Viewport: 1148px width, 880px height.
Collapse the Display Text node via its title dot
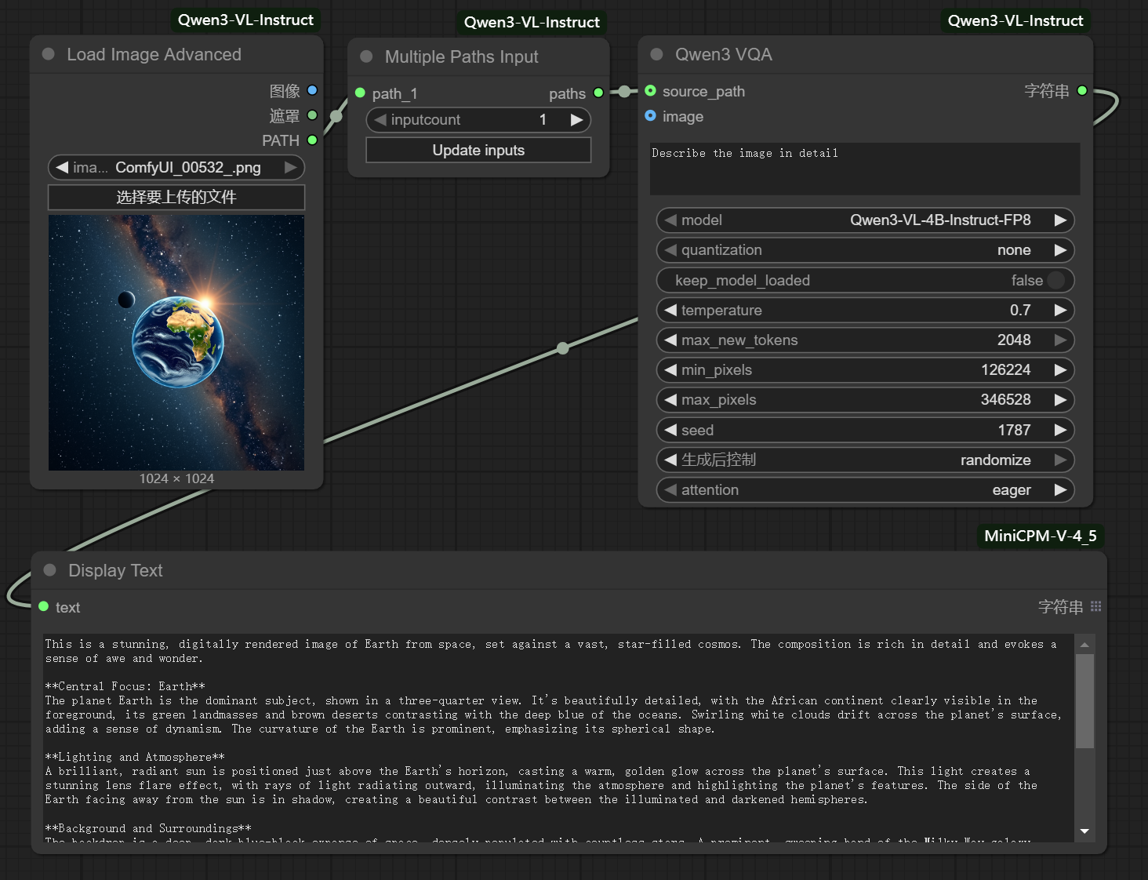point(49,570)
